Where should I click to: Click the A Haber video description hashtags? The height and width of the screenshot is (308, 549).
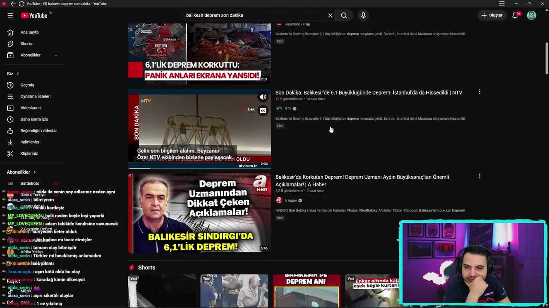pos(370,210)
